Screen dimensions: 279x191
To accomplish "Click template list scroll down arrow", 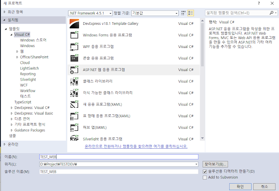I will point(202,138).
